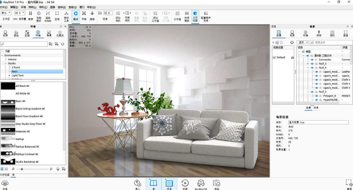Image resolution: width=353 pixels, height=190 pixels.
Task: Open the 编辑(E) menu
Action: click(14, 7)
